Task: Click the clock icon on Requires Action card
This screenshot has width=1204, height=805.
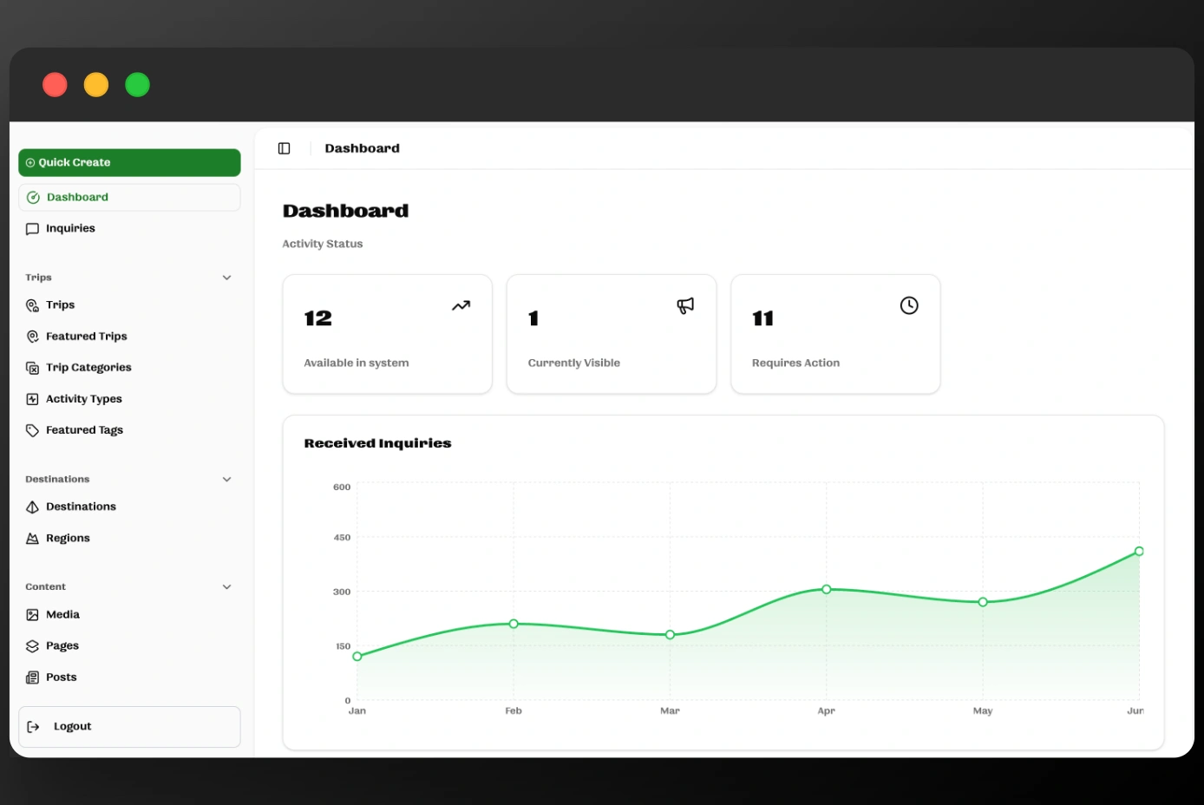Action: coord(909,305)
